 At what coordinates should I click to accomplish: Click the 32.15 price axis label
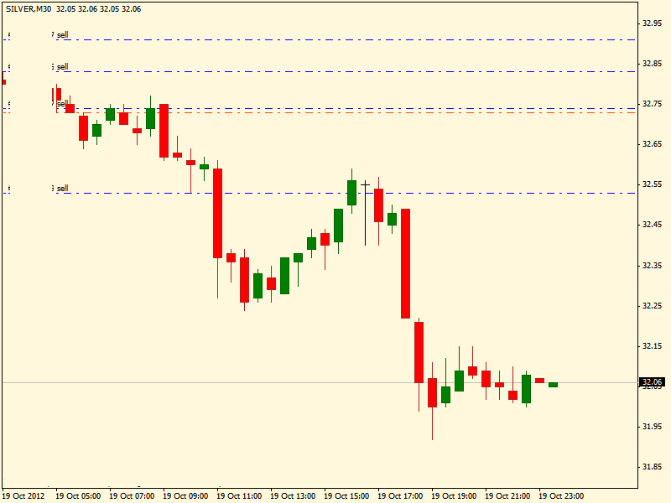click(652, 346)
